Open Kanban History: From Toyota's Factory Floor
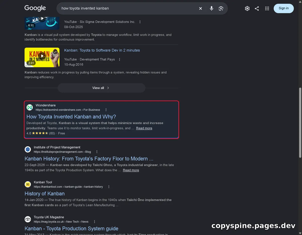 point(89,159)
